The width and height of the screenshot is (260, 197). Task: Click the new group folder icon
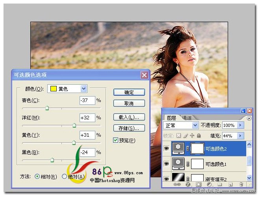[220, 184]
